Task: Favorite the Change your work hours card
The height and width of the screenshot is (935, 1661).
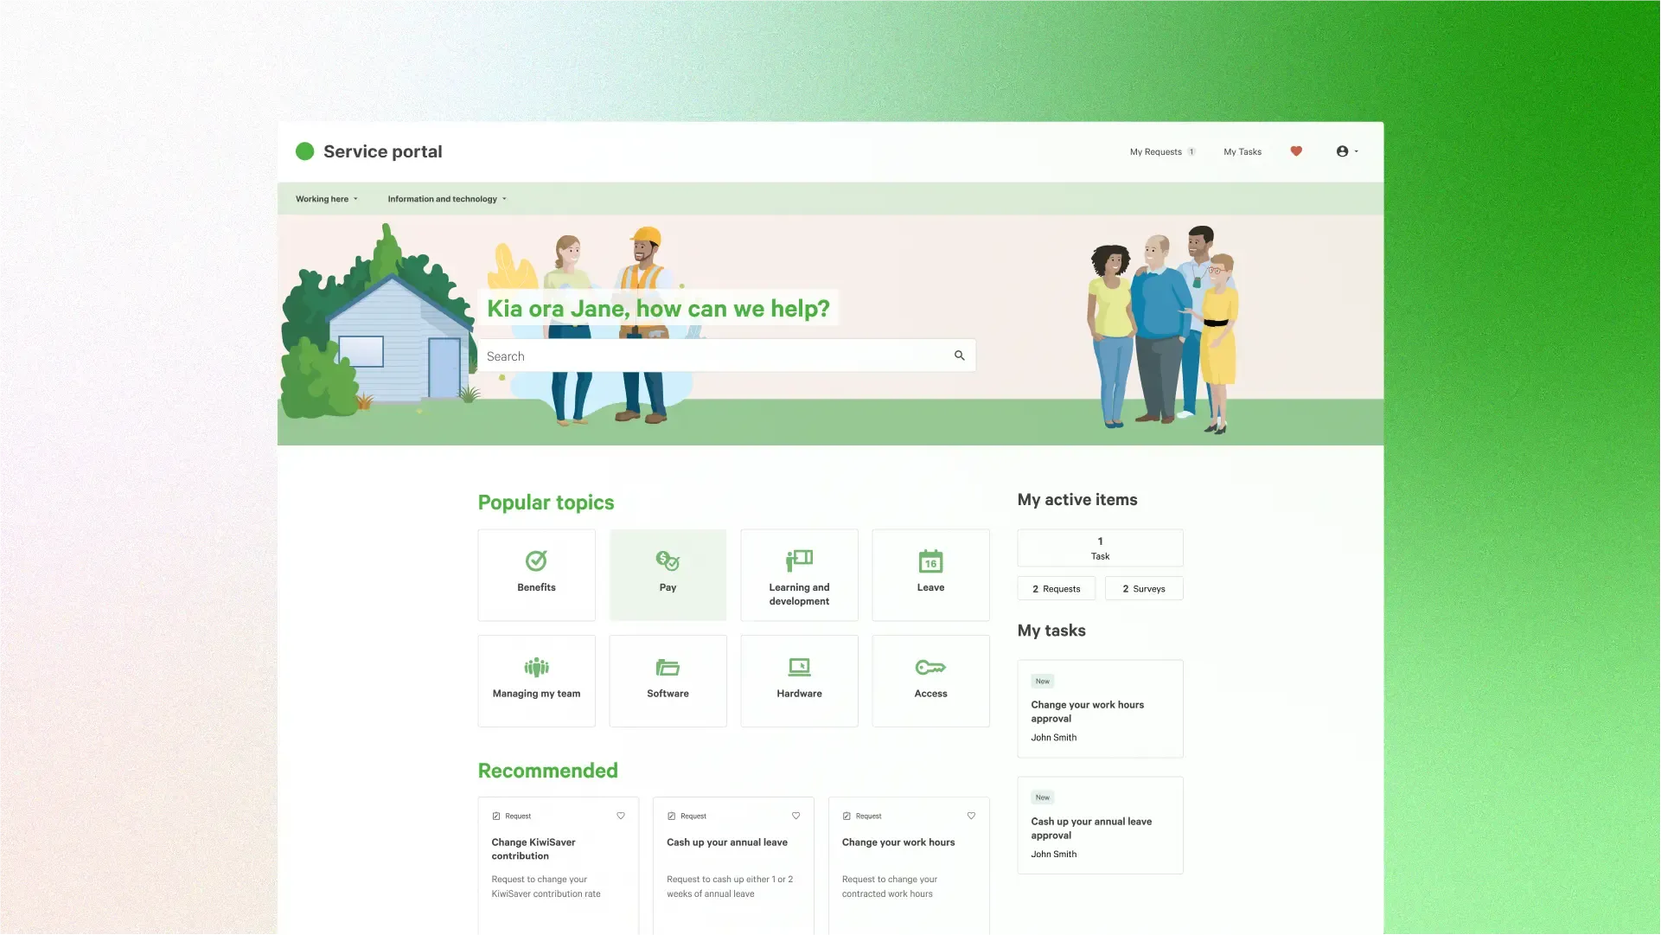Action: pos(972,816)
